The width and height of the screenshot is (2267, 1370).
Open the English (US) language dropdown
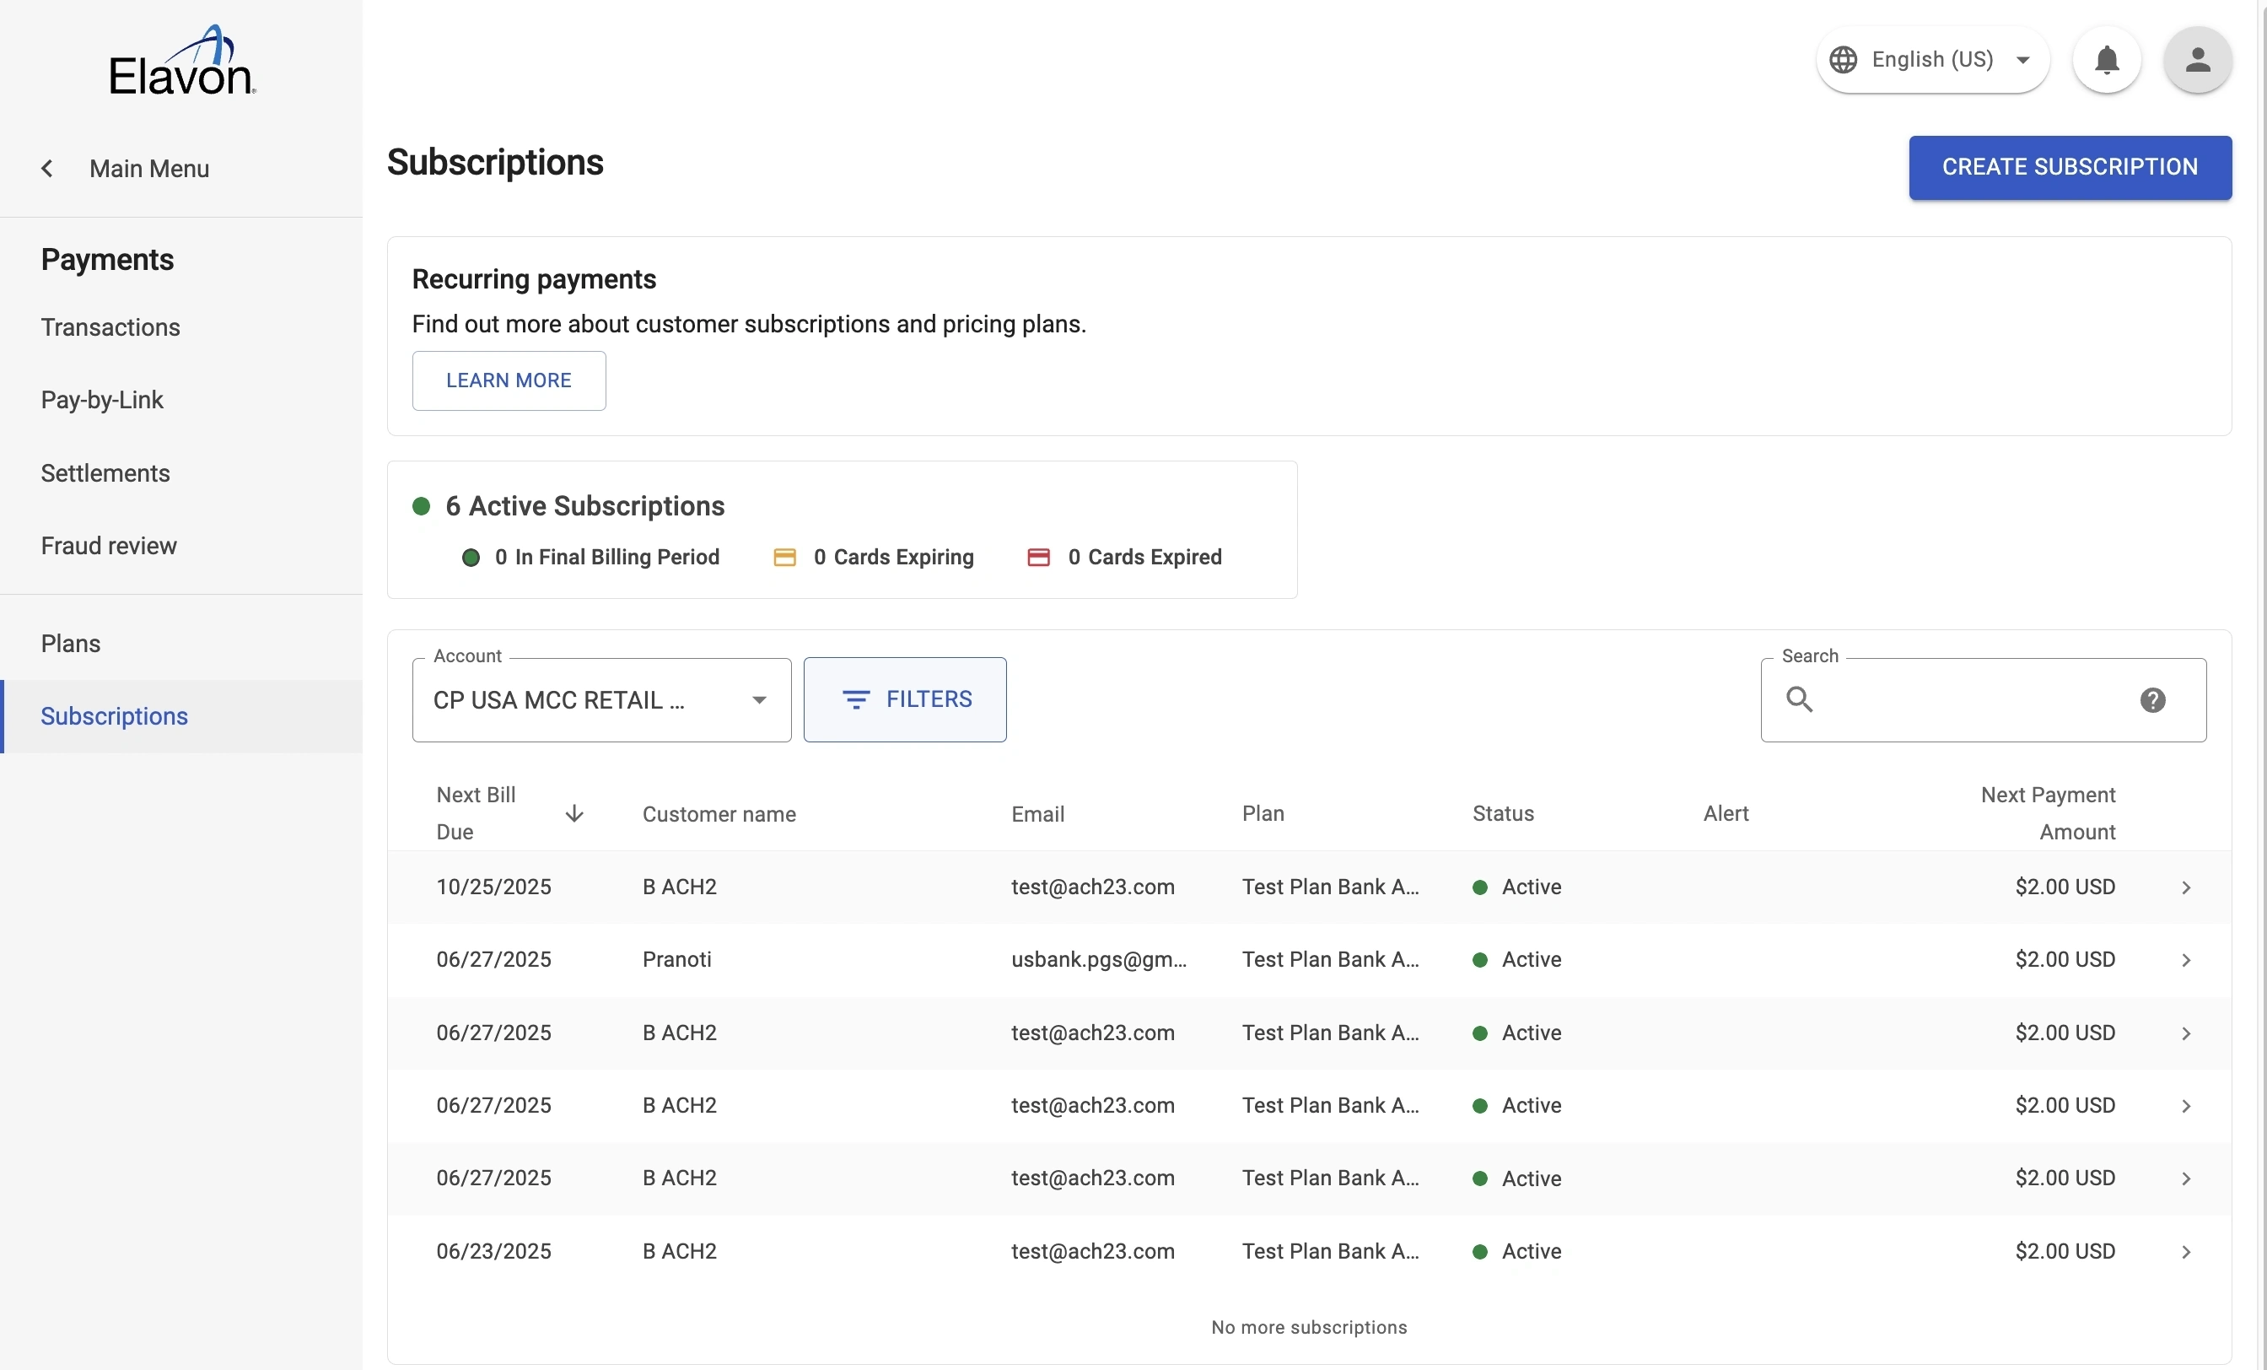[x=1932, y=60]
